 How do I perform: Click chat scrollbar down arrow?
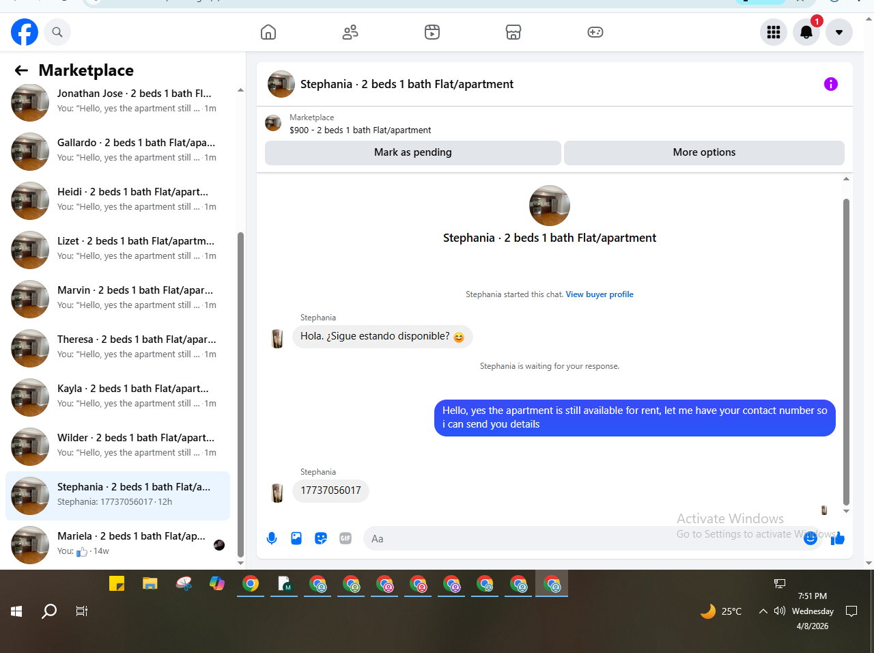[846, 511]
